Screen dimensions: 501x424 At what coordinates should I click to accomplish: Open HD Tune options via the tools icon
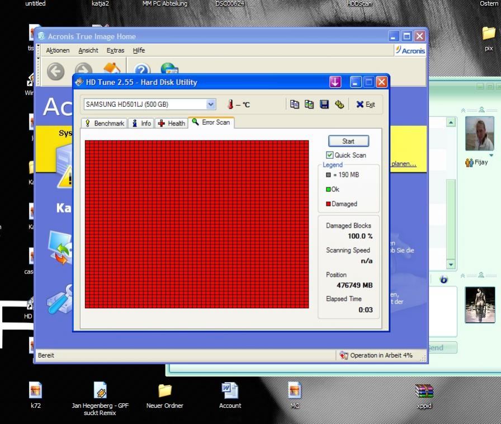(339, 104)
